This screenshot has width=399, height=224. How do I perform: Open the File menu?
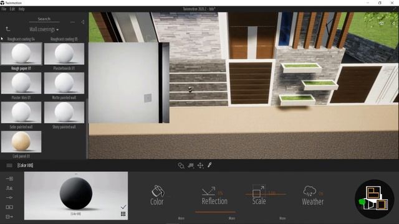coord(4,9)
